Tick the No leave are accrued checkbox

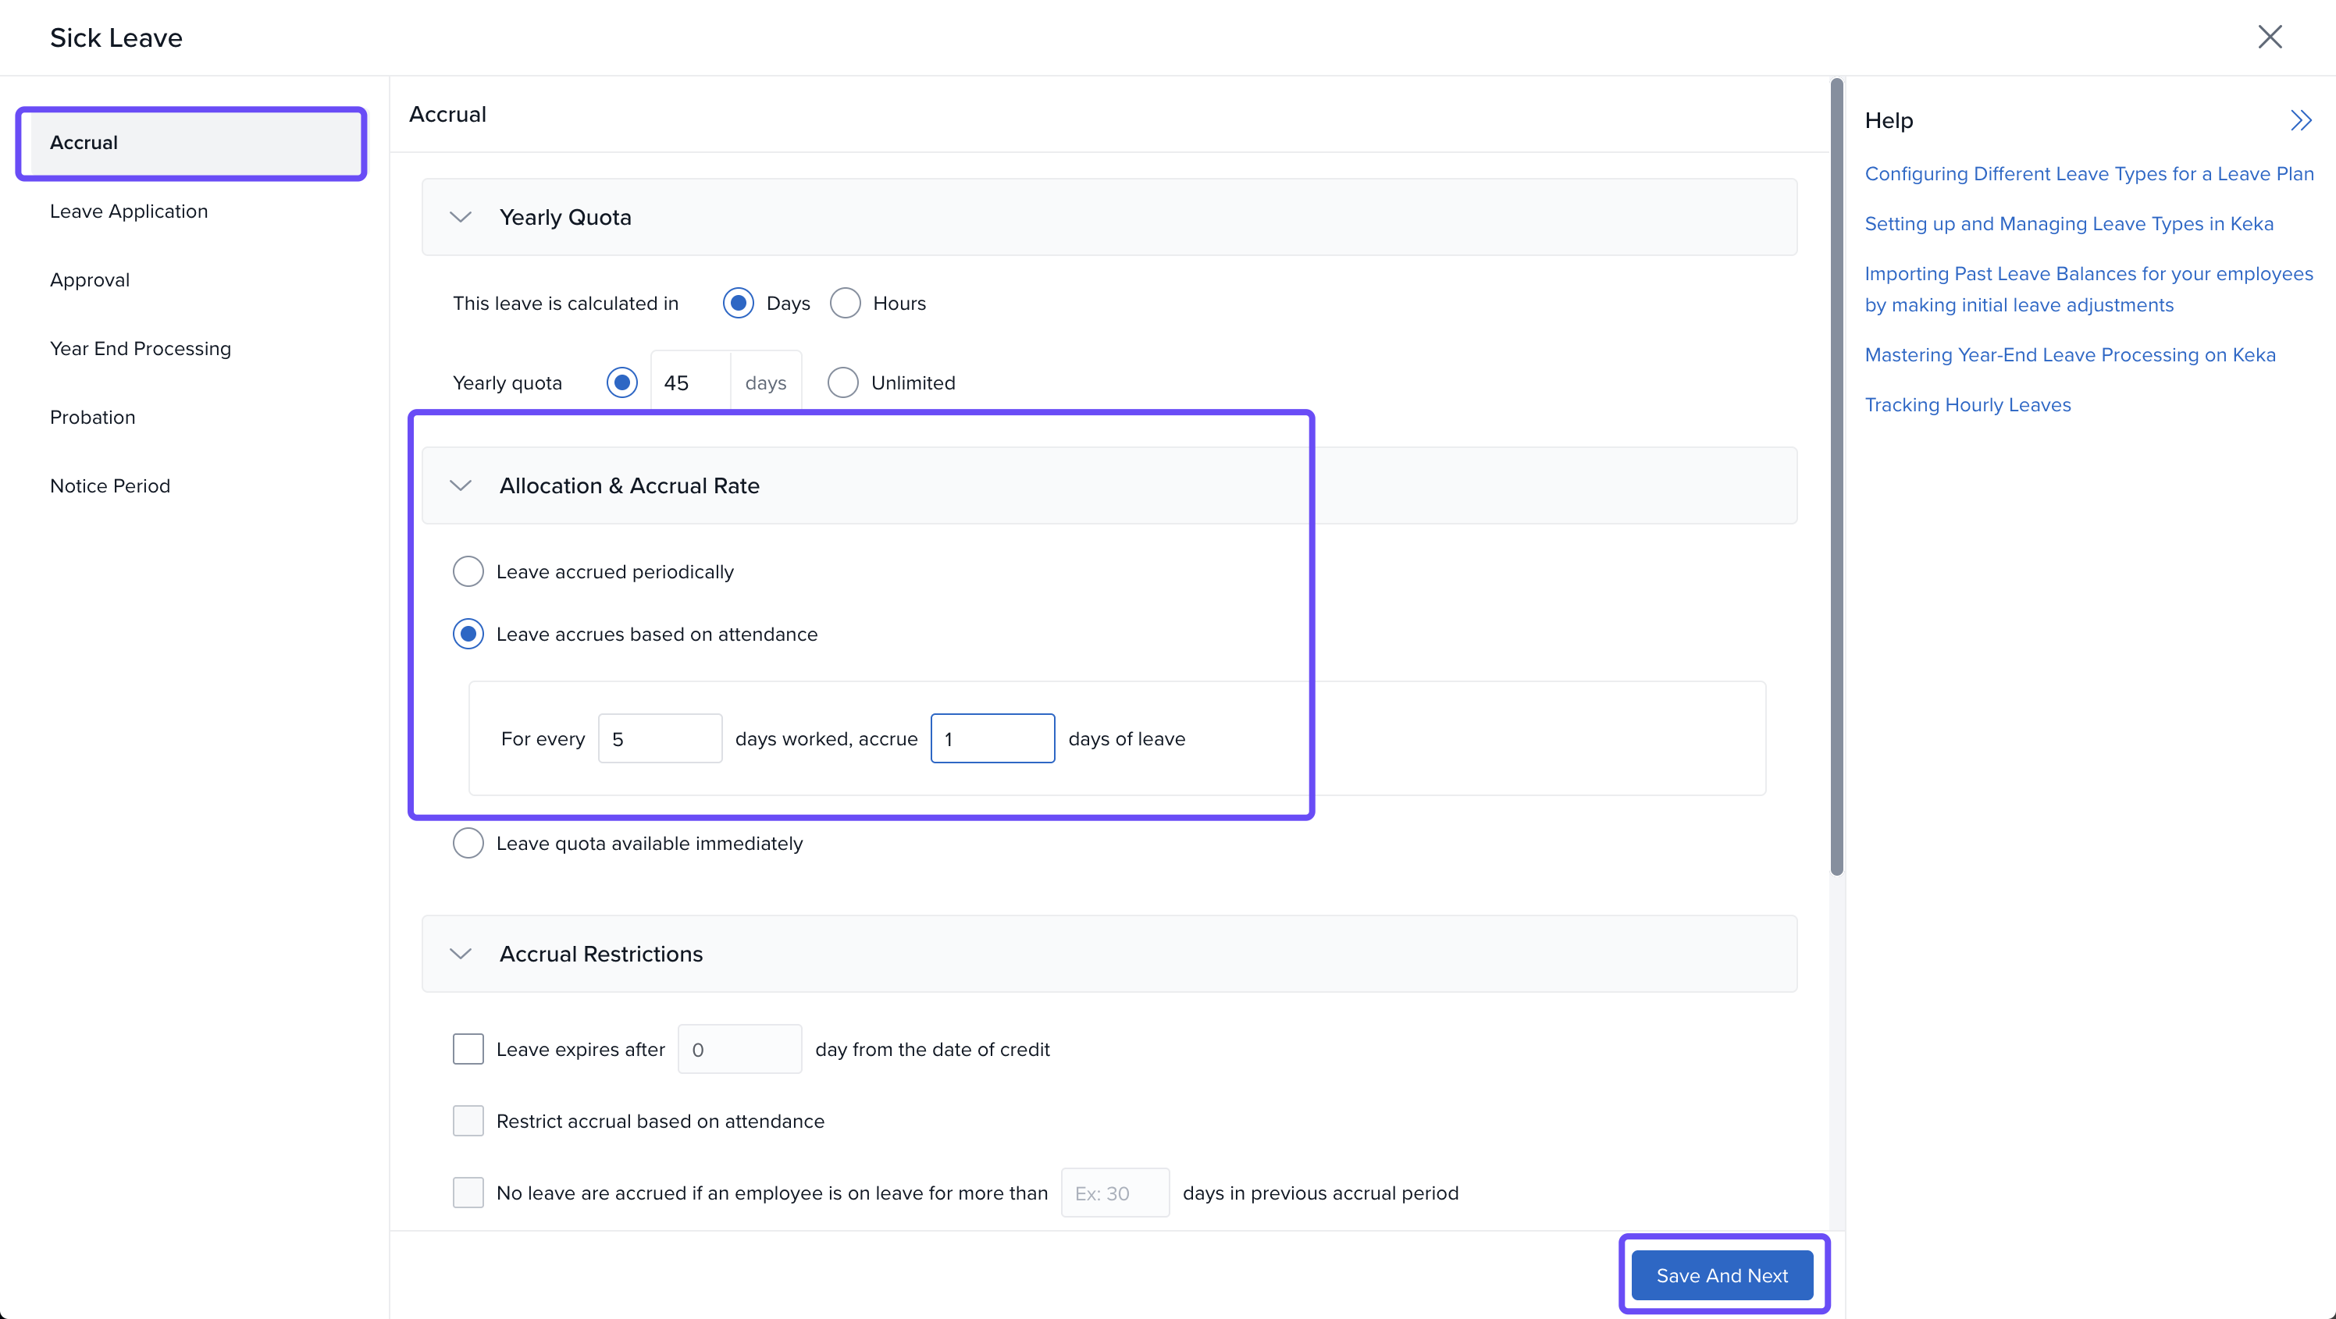(x=468, y=1193)
